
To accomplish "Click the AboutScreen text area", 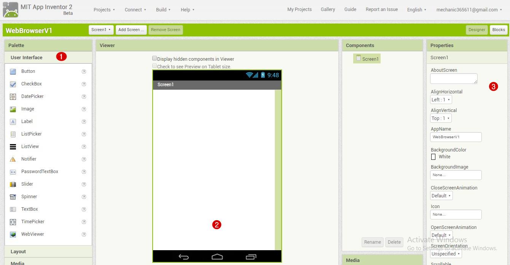I will point(454,79).
